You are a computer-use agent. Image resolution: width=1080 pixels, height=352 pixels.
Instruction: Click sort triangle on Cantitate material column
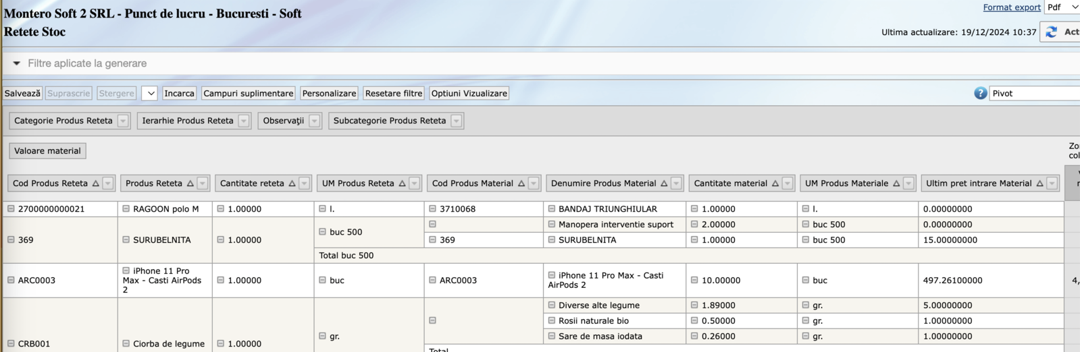point(775,183)
